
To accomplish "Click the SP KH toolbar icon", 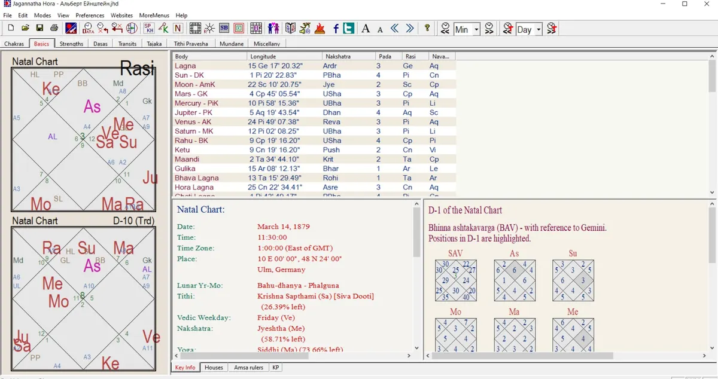I will coord(148,28).
